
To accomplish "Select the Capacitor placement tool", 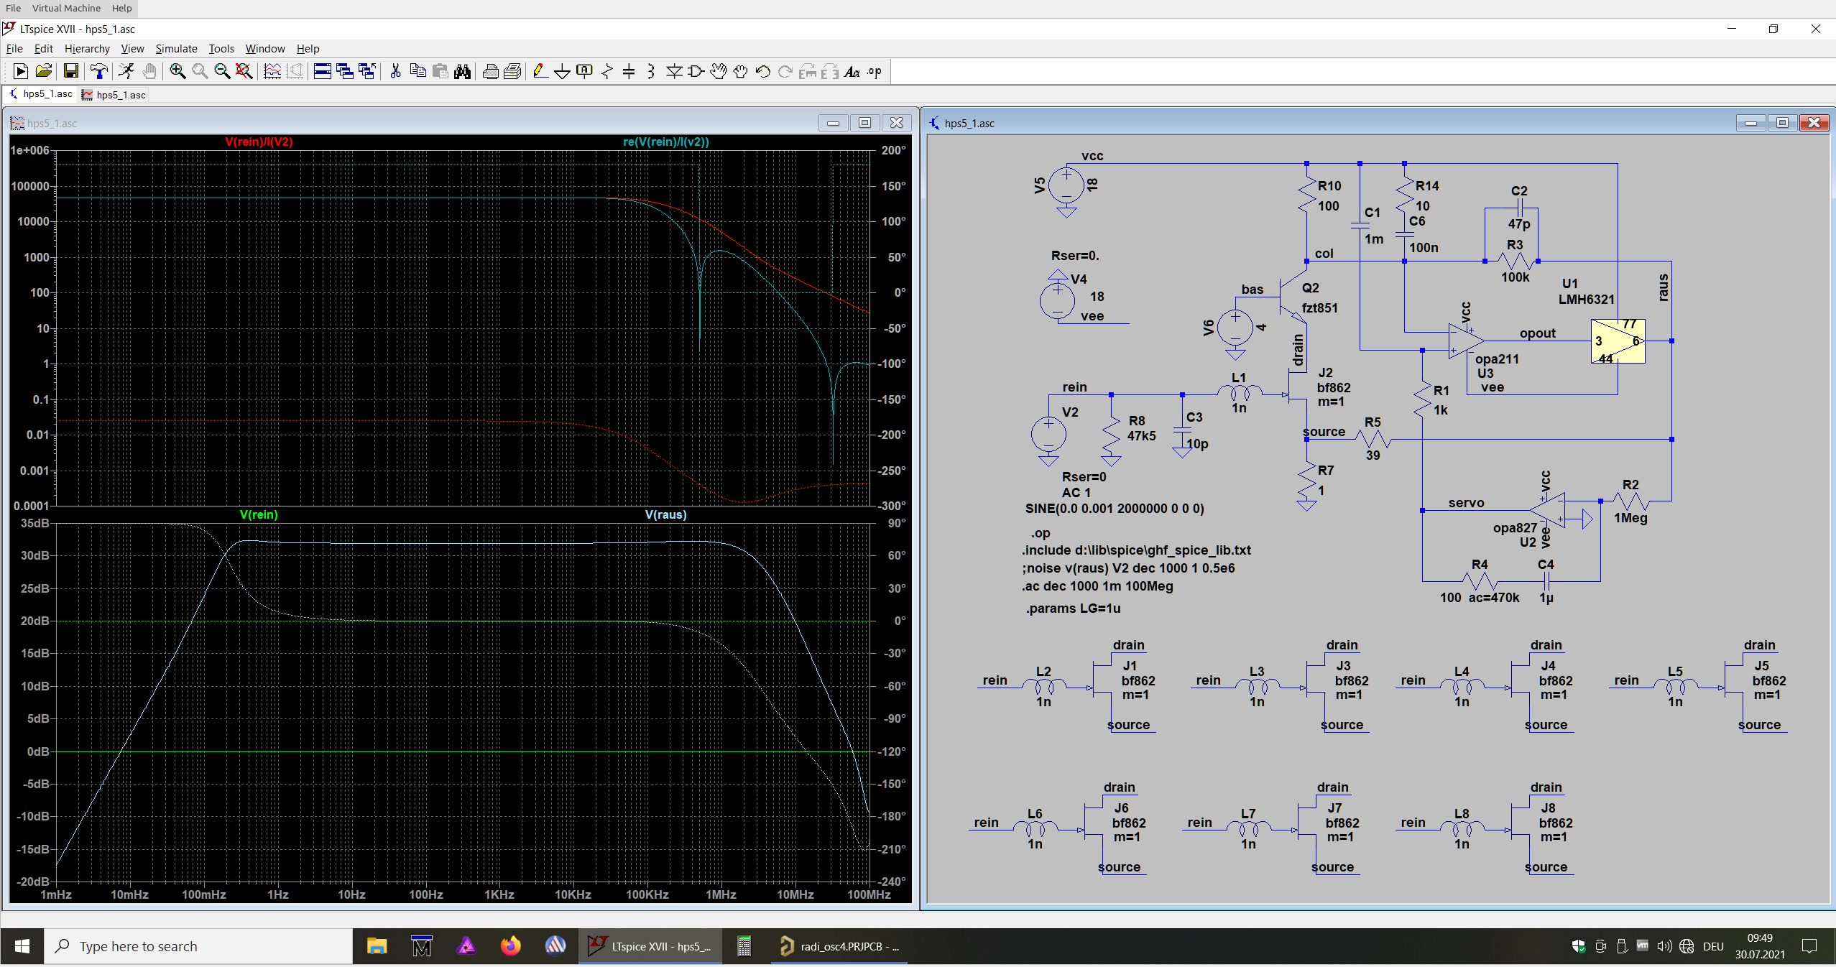I will tap(629, 71).
